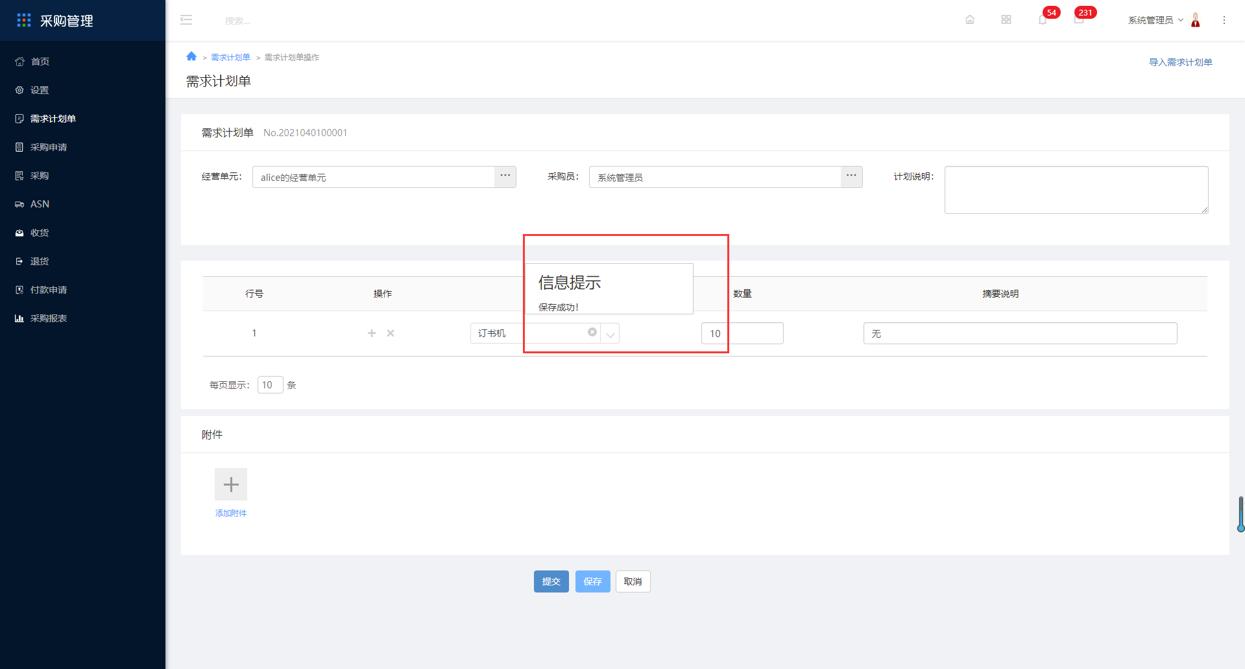Click the 收货 icon in the sidebar

19,233
